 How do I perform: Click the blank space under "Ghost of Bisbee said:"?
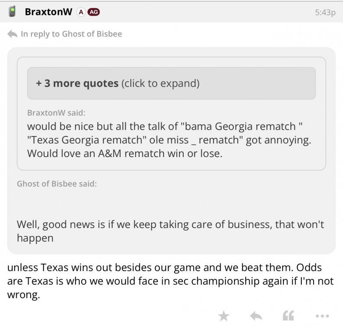pyautogui.click(x=171, y=203)
